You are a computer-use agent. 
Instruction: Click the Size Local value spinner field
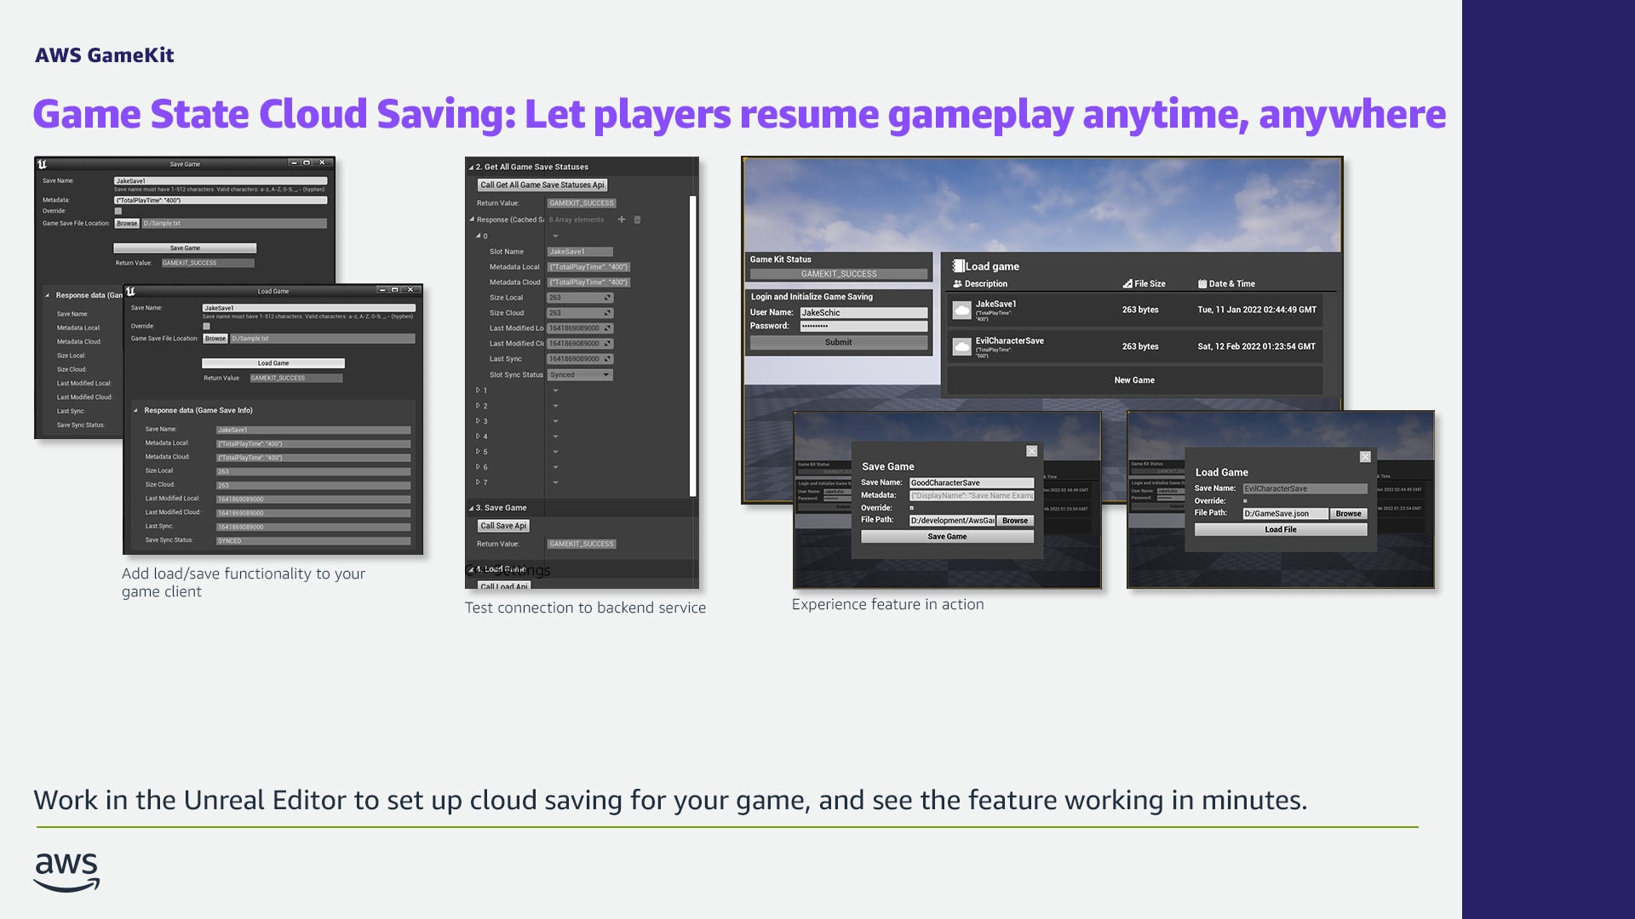coord(579,298)
